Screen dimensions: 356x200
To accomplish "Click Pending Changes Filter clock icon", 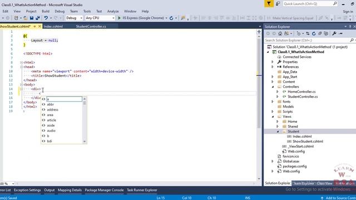I will point(299,33).
